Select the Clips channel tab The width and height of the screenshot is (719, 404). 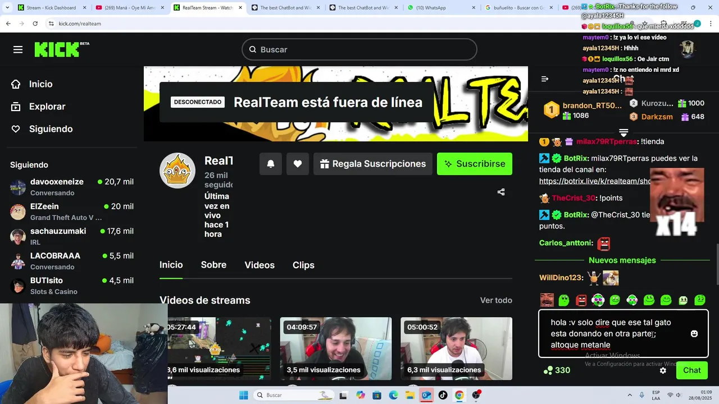[x=303, y=265]
